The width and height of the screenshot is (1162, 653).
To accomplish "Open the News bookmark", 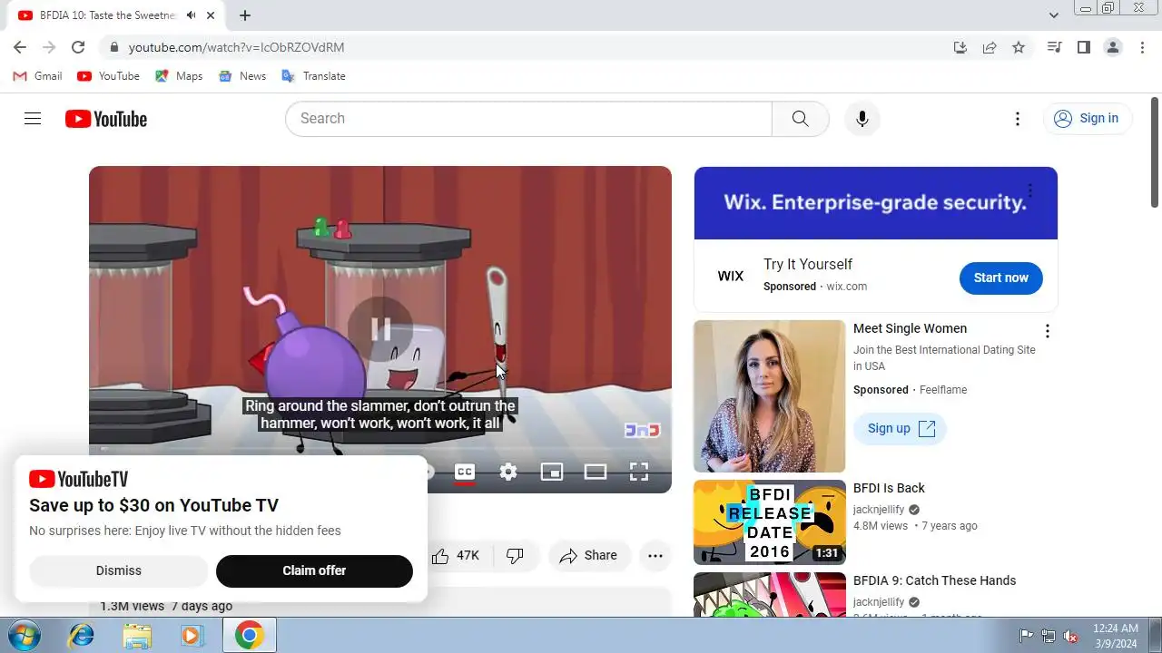I will [242, 76].
